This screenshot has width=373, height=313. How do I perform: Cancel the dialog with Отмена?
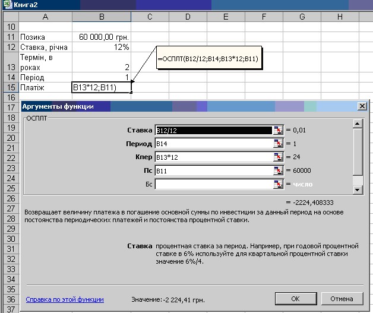coord(342,299)
